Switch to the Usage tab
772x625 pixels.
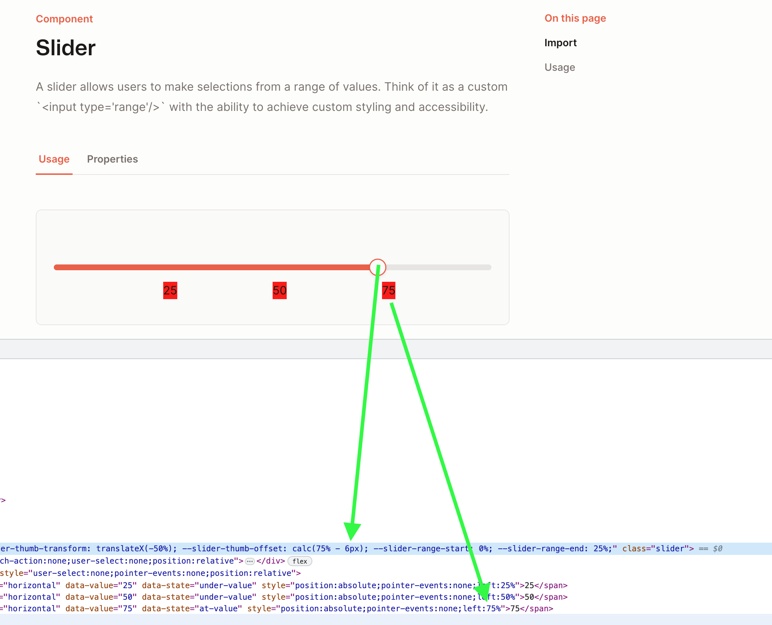click(54, 159)
